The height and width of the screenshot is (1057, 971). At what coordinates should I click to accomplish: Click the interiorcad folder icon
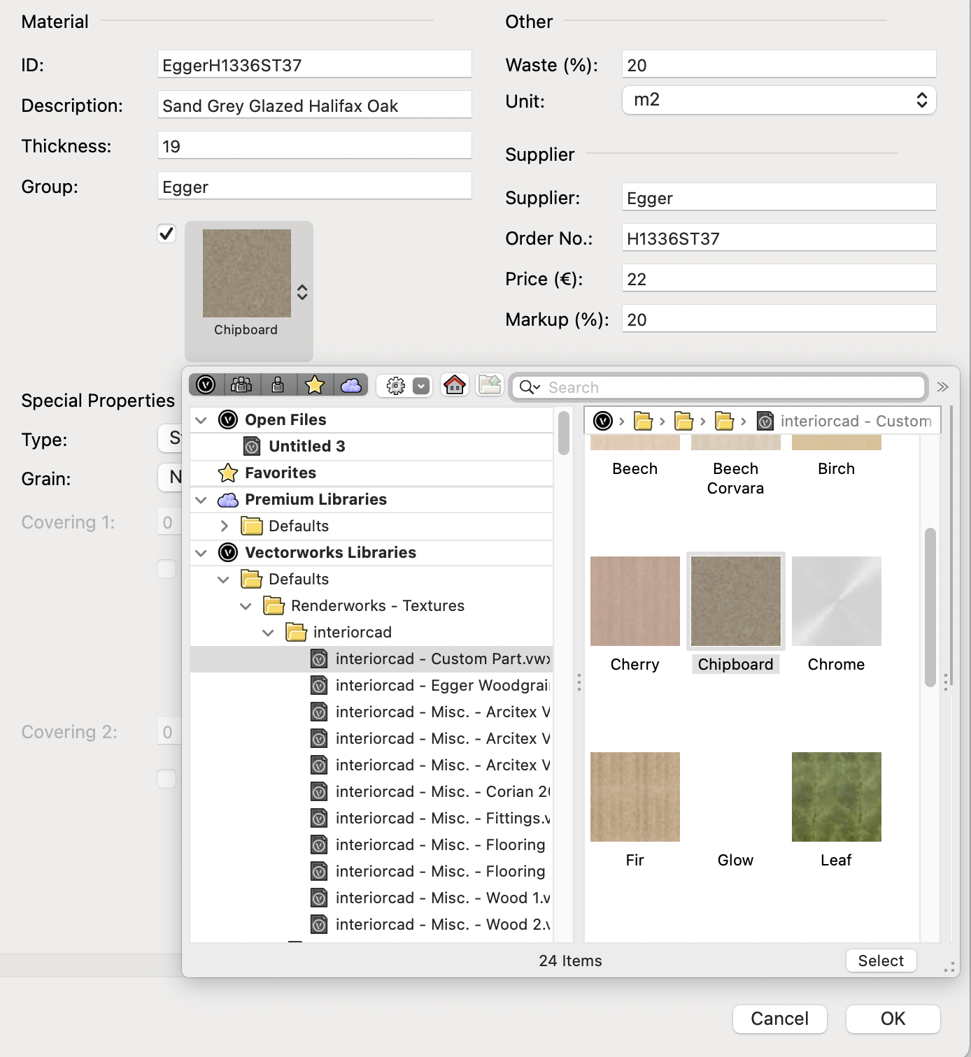(x=296, y=632)
